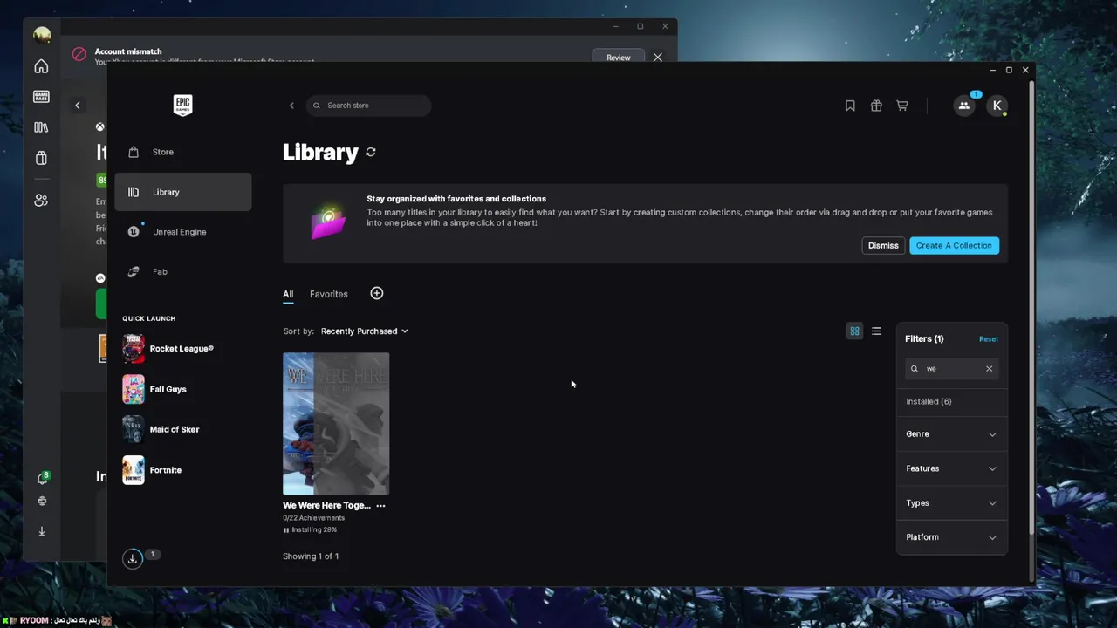Image resolution: width=1117 pixels, height=628 pixels.
Task: Launch Maid of Sker from Quick Launch
Action: point(161,429)
